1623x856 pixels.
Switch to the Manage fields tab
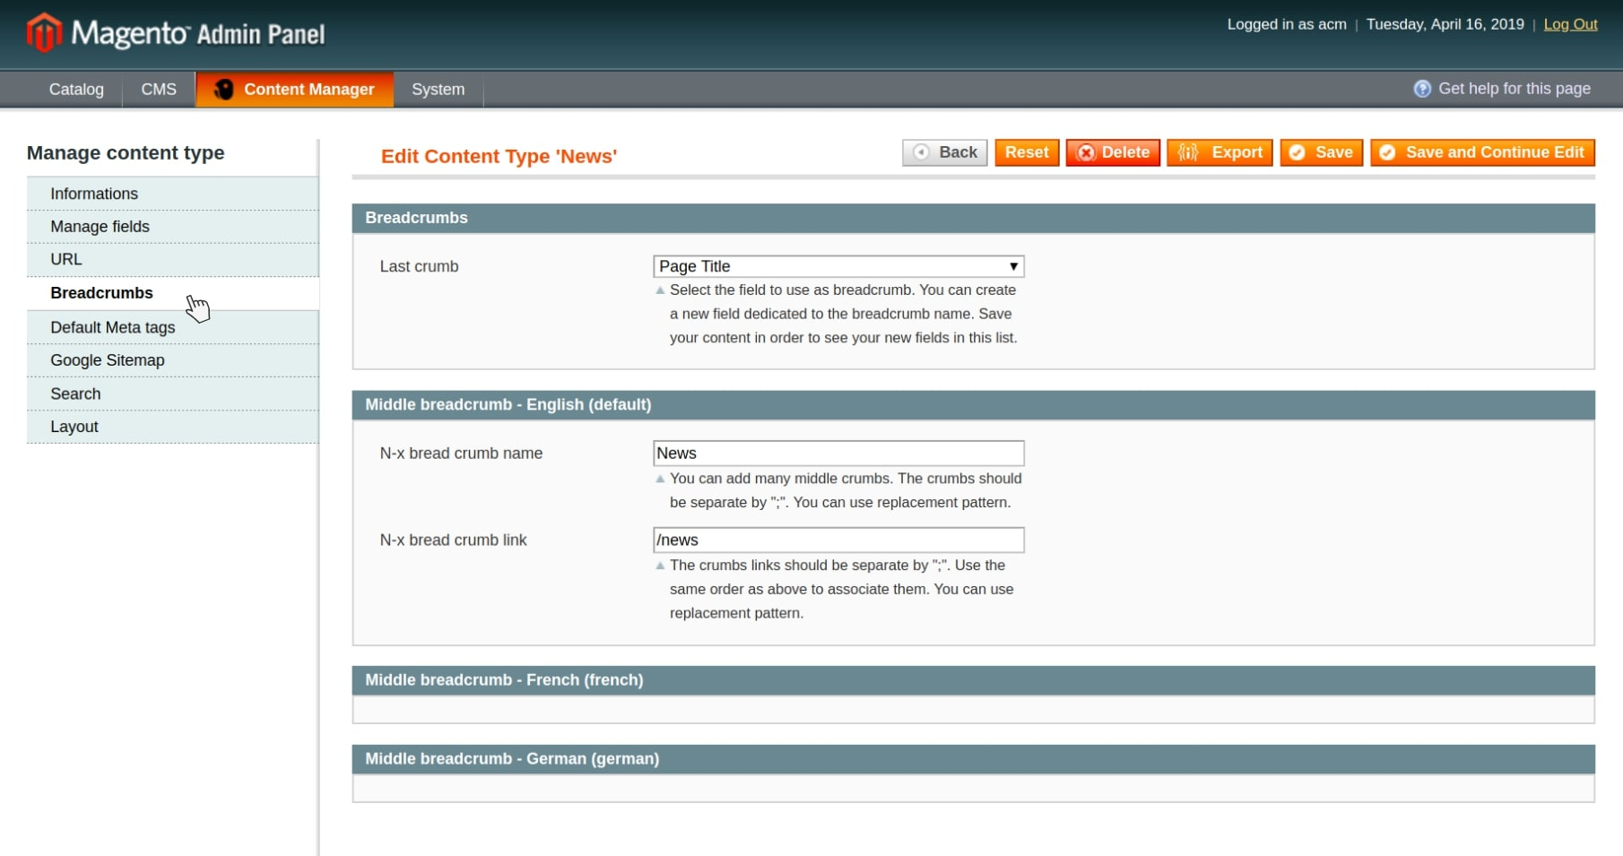pos(100,227)
